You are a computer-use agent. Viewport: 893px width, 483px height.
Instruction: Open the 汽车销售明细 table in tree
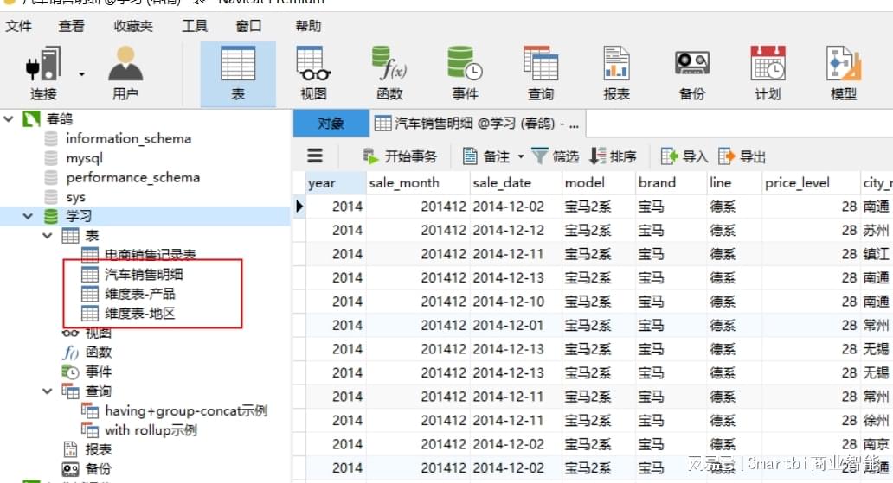(x=144, y=274)
